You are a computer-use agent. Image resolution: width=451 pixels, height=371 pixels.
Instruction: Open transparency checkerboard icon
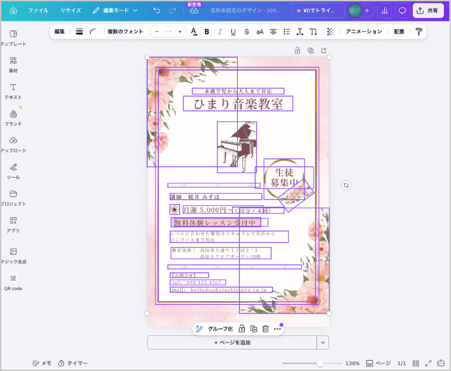point(330,32)
